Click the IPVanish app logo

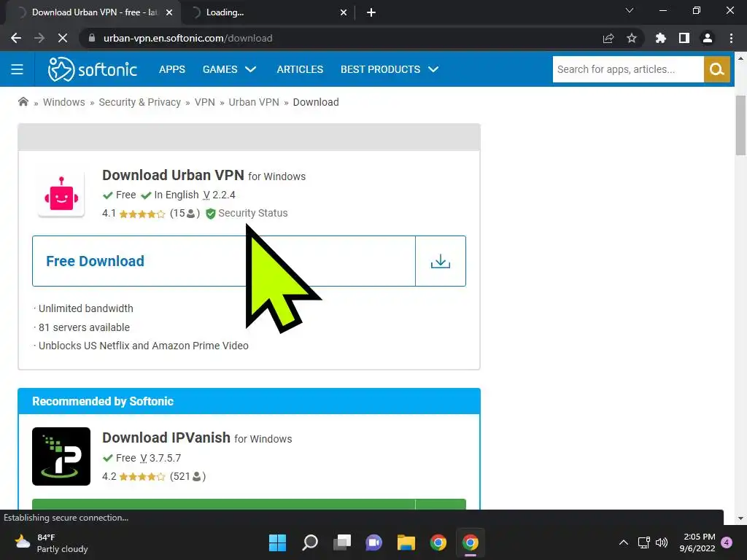coord(61,456)
